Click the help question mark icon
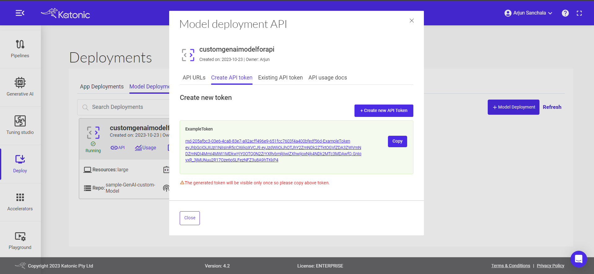Image resolution: width=594 pixels, height=274 pixels. coord(565,13)
